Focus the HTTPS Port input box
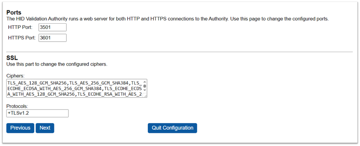360x146 pixels. click(x=52, y=38)
